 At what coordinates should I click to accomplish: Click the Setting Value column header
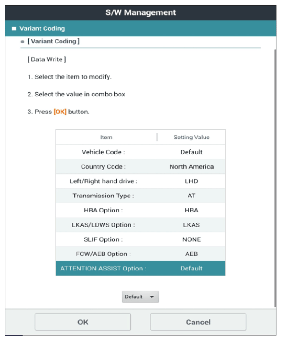coord(192,137)
